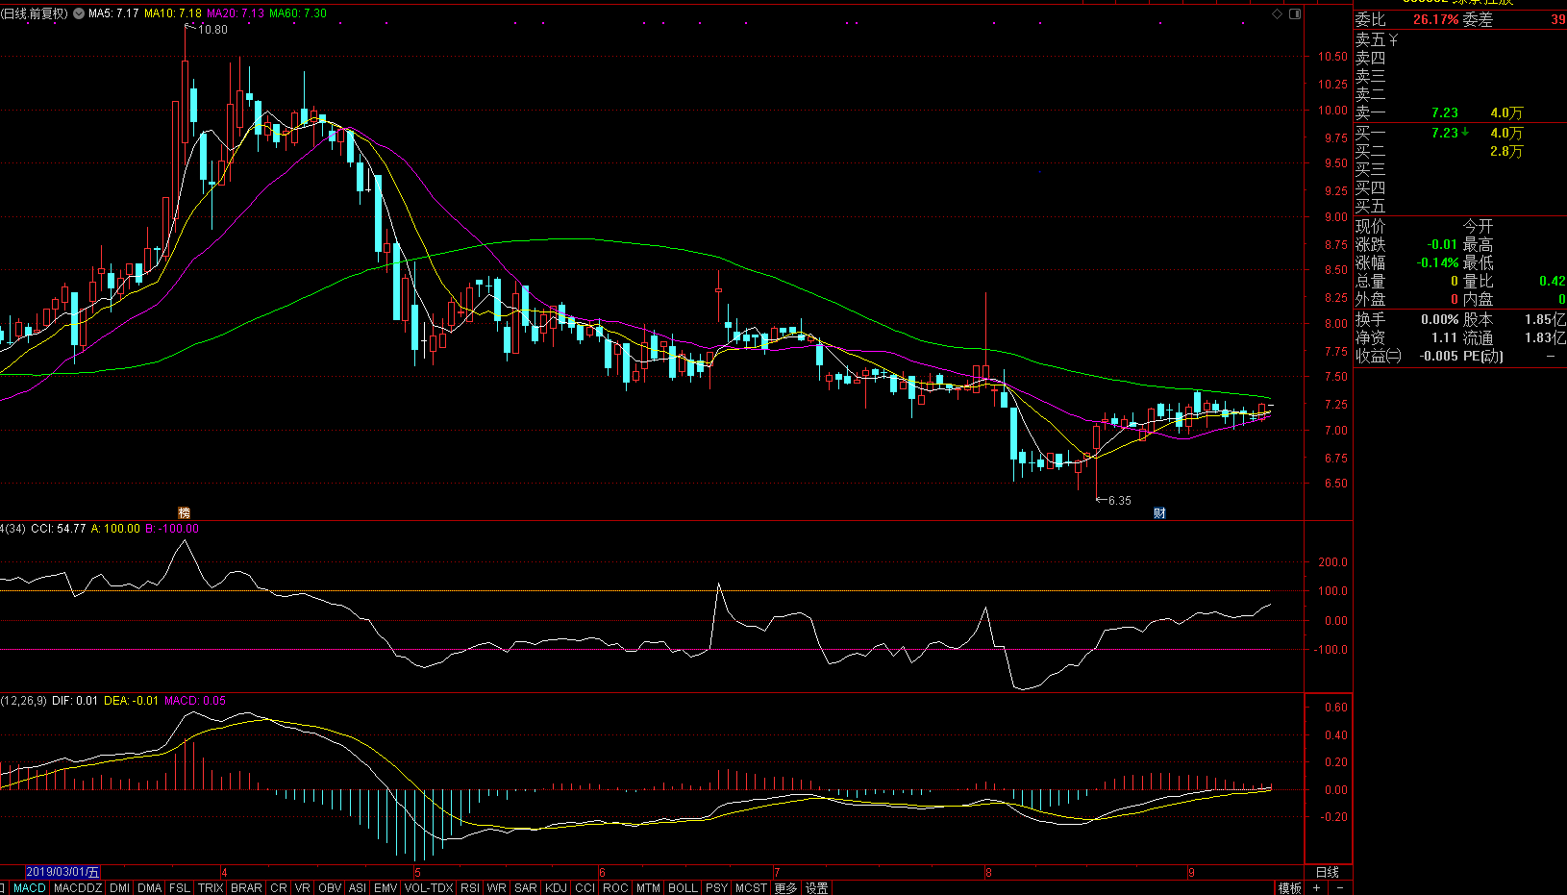Select the MTM indicator tab
The width and height of the screenshot is (1567, 895).
pyautogui.click(x=649, y=888)
